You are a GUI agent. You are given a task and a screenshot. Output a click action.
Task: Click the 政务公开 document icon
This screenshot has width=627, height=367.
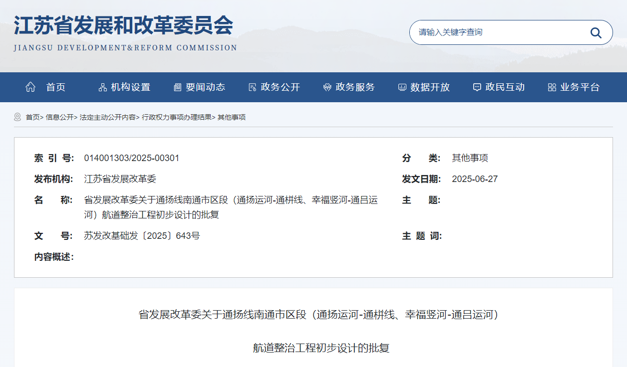click(252, 87)
